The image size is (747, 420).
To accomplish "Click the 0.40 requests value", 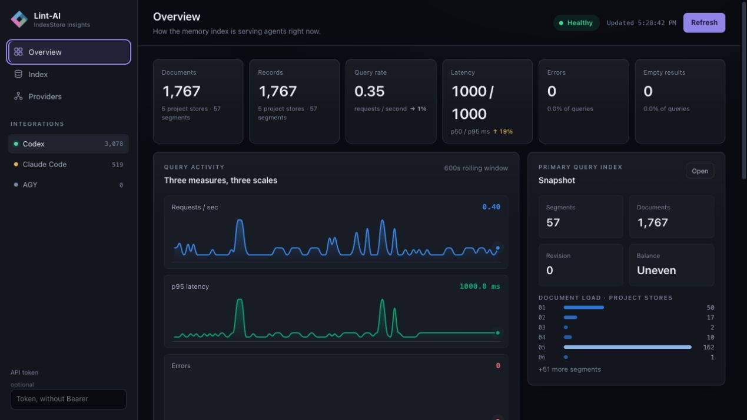I will 491,207.
